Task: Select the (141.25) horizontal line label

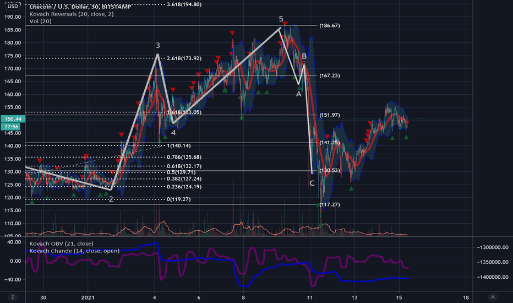Action: pyautogui.click(x=330, y=143)
